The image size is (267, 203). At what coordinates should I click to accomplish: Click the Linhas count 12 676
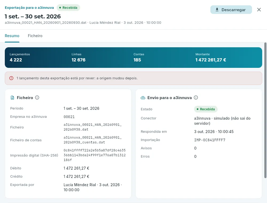point(78,60)
